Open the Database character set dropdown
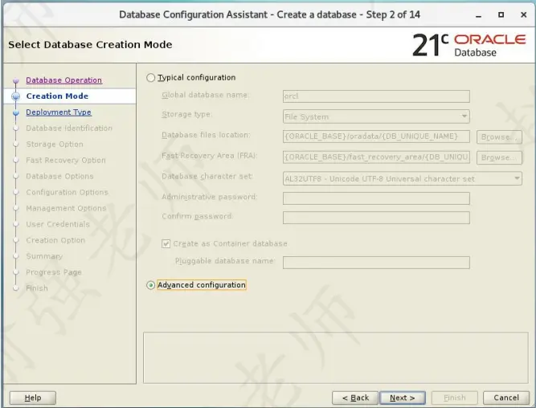The height and width of the screenshot is (408, 536). (403, 178)
